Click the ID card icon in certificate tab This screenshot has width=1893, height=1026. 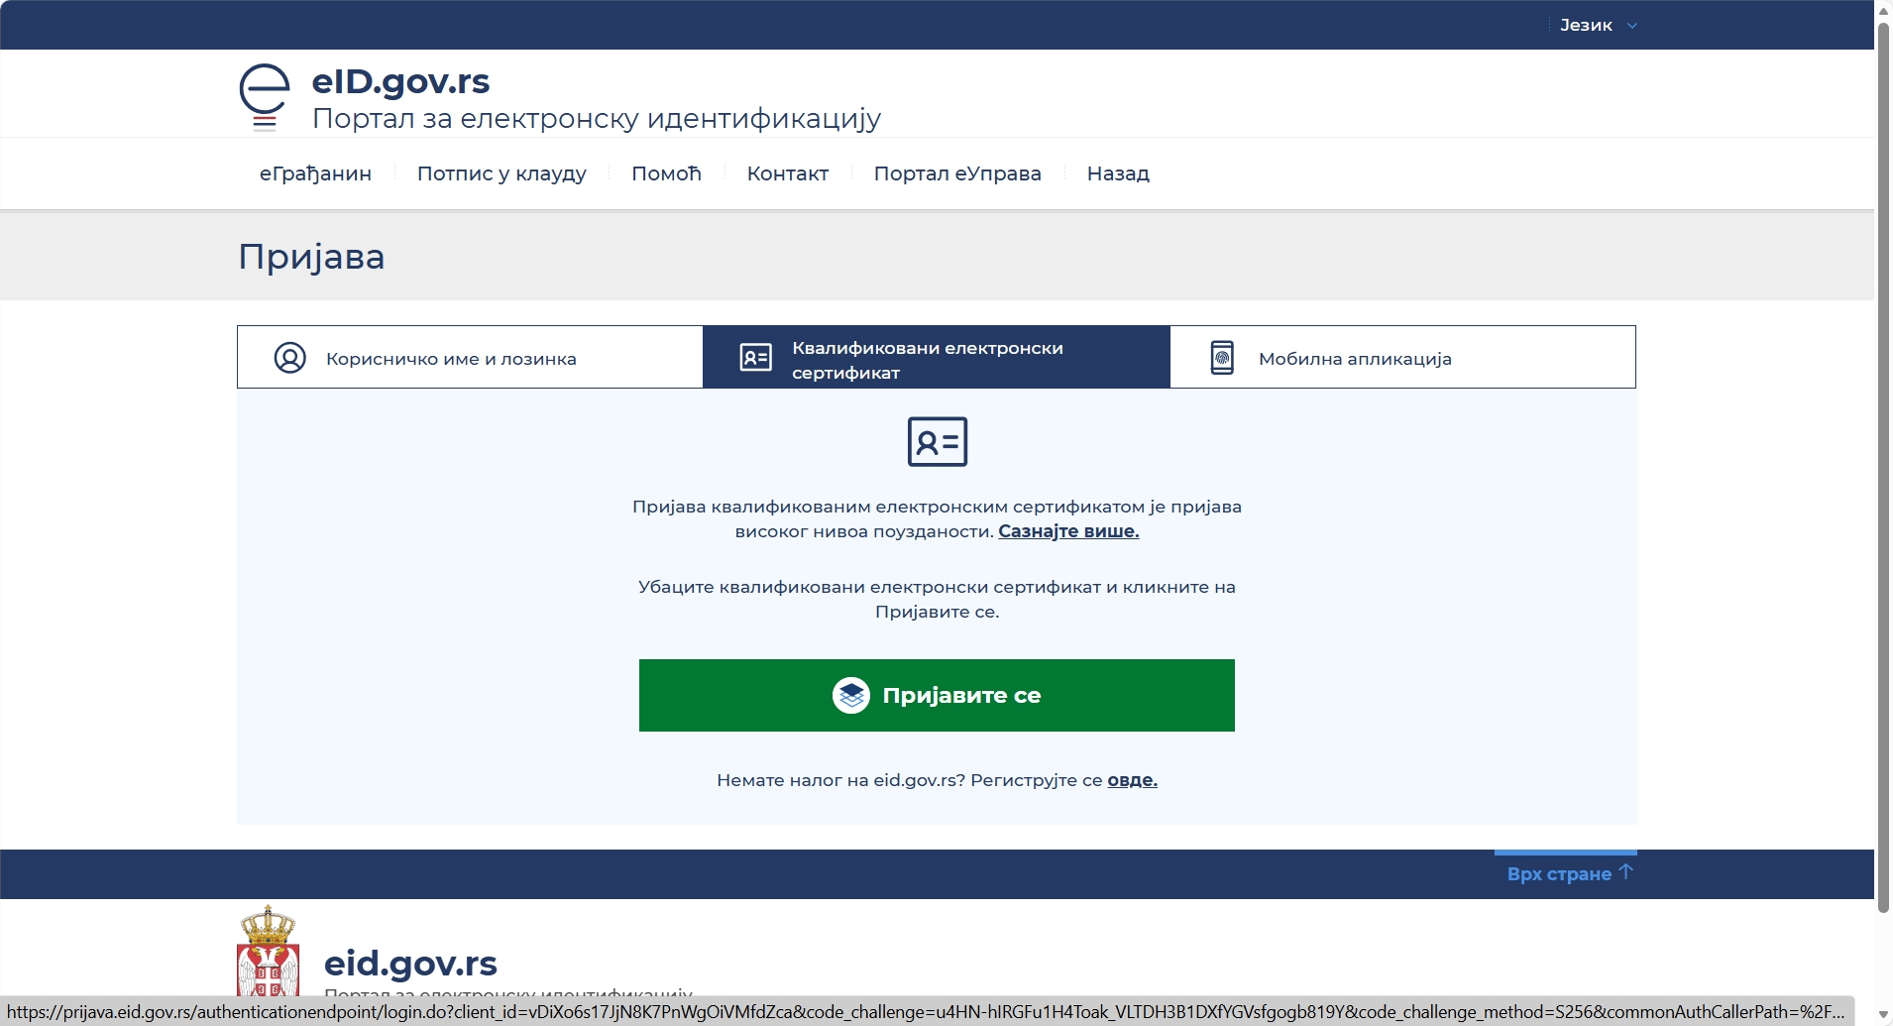click(755, 358)
